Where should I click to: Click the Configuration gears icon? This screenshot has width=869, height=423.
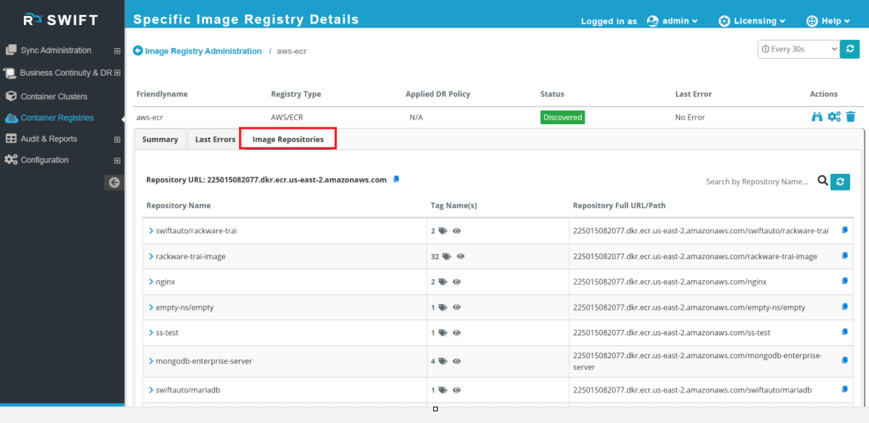11,160
